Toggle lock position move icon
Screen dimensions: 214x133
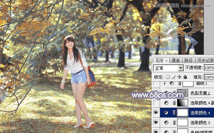coord(179,77)
